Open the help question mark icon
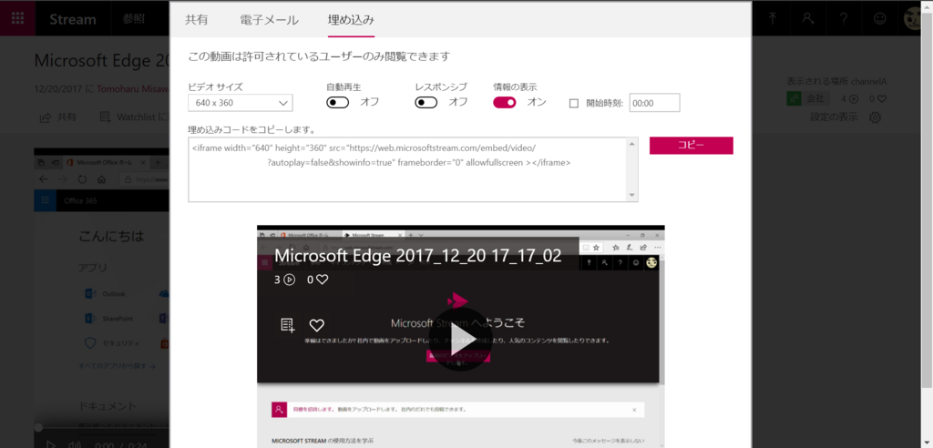 (844, 18)
